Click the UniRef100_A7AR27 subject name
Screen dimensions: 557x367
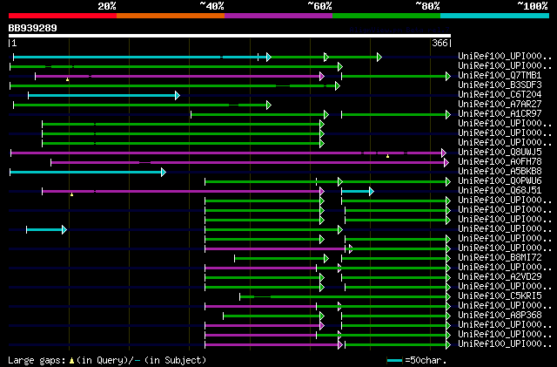[500, 104]
